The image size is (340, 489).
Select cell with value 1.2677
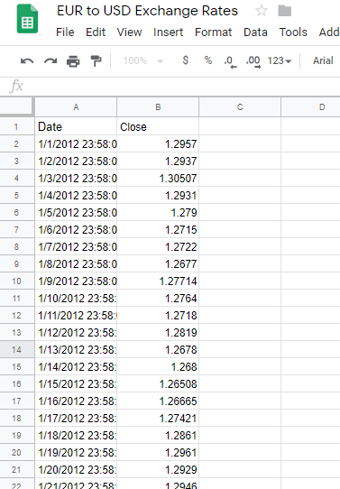pos(158,263)
